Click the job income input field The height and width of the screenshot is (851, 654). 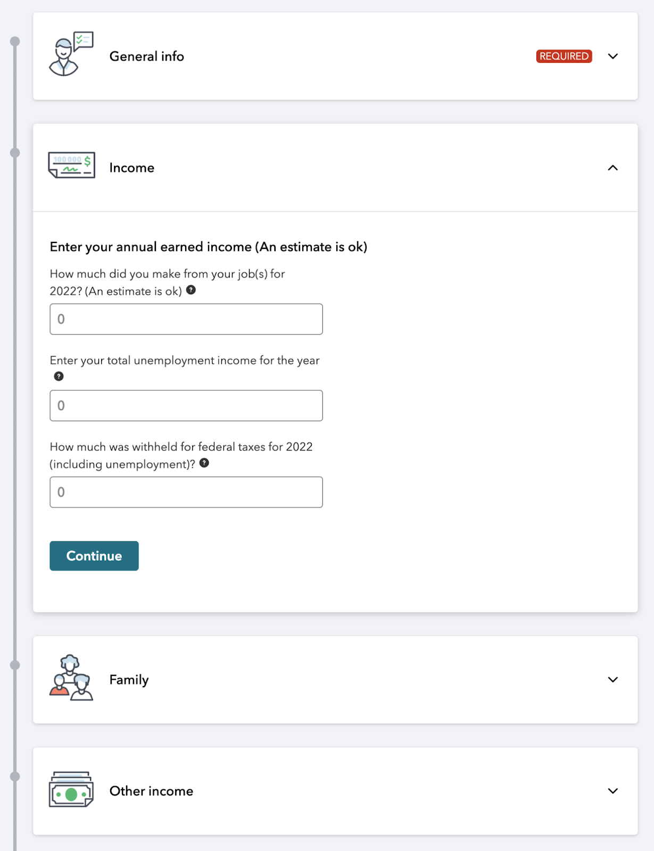[x=186, y=319]
